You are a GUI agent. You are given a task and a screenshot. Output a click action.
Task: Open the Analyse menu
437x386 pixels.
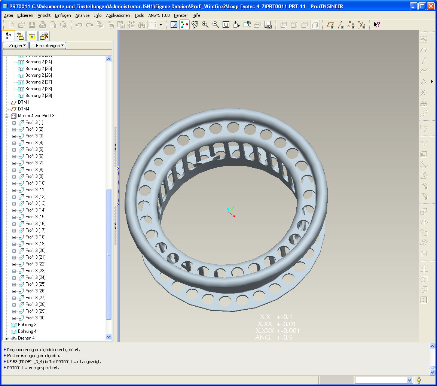[82, 15]
